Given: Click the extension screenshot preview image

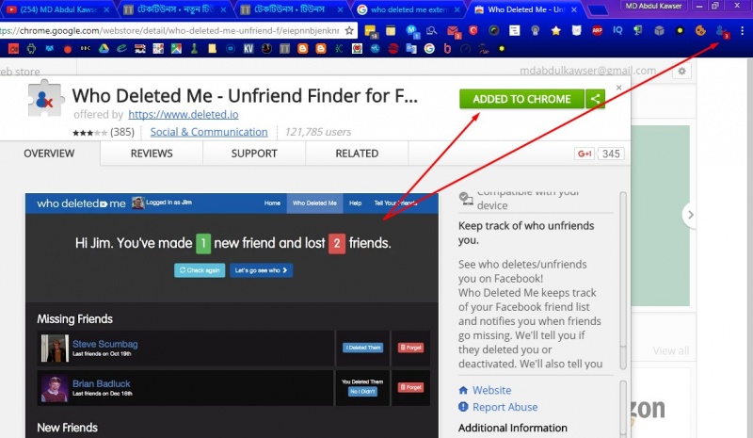Looking at the screenshot, I should [232, 316].
